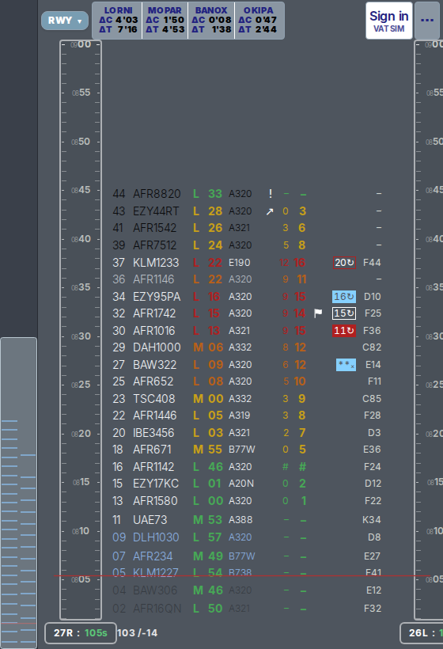Select the BANOX feeder box
Image resolution: width=443 pixels, height=649 pixels.
click(211, 21)
